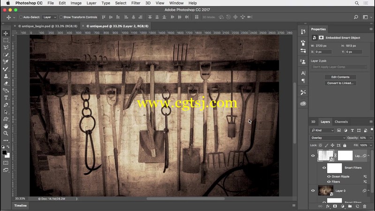Open the Overlay blend mode dropdown
The width and height of the screenshot is (375, 211).
tap(328, 138)
